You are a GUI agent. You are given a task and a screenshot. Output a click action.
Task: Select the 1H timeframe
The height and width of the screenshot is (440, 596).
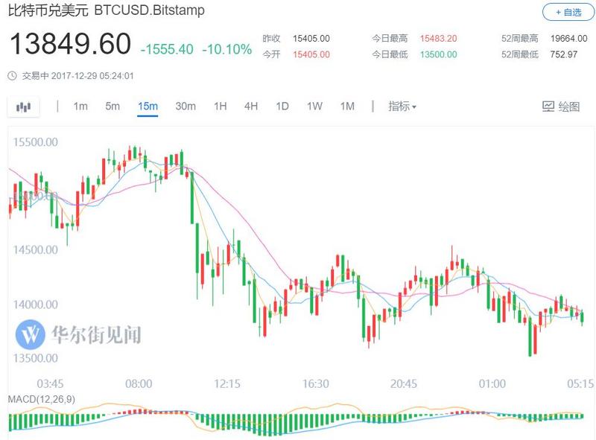pos(220,106)
